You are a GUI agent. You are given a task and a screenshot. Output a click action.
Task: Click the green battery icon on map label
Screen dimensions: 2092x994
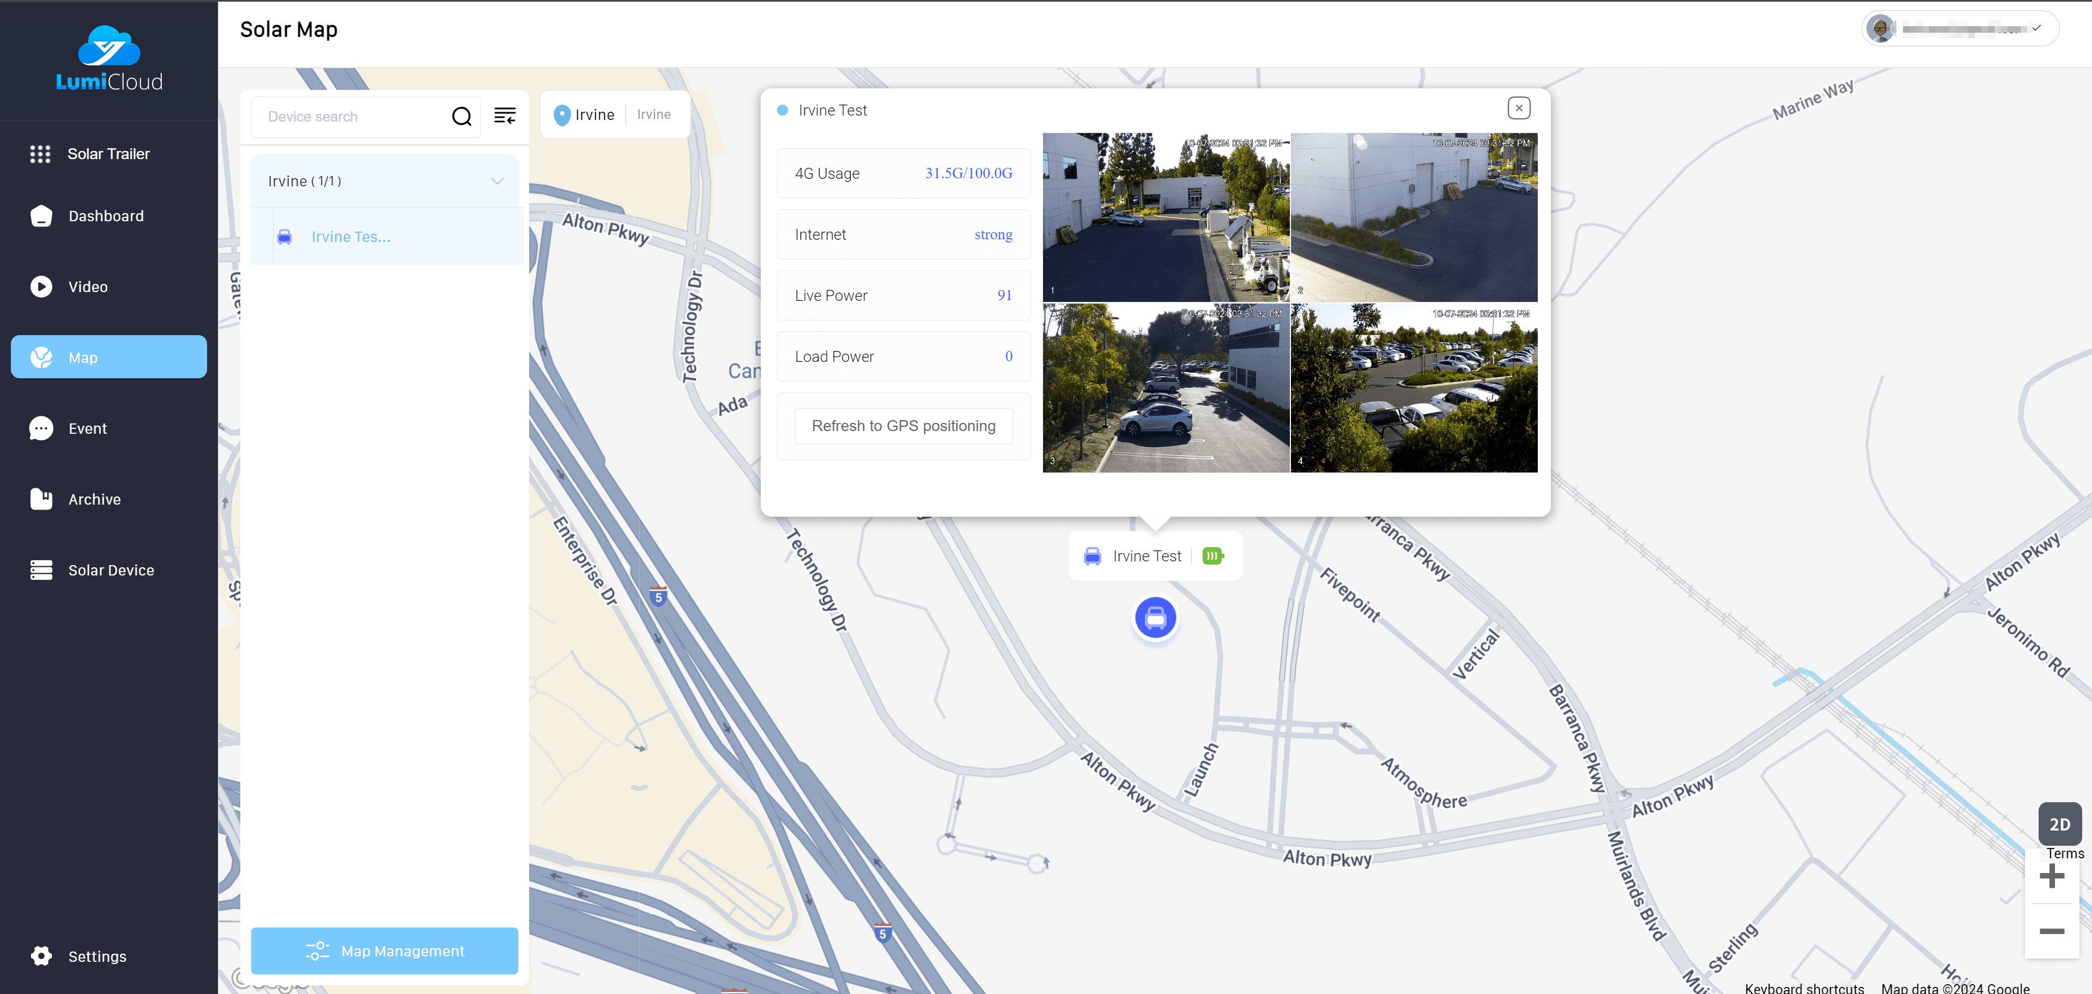pos(1212,556)
